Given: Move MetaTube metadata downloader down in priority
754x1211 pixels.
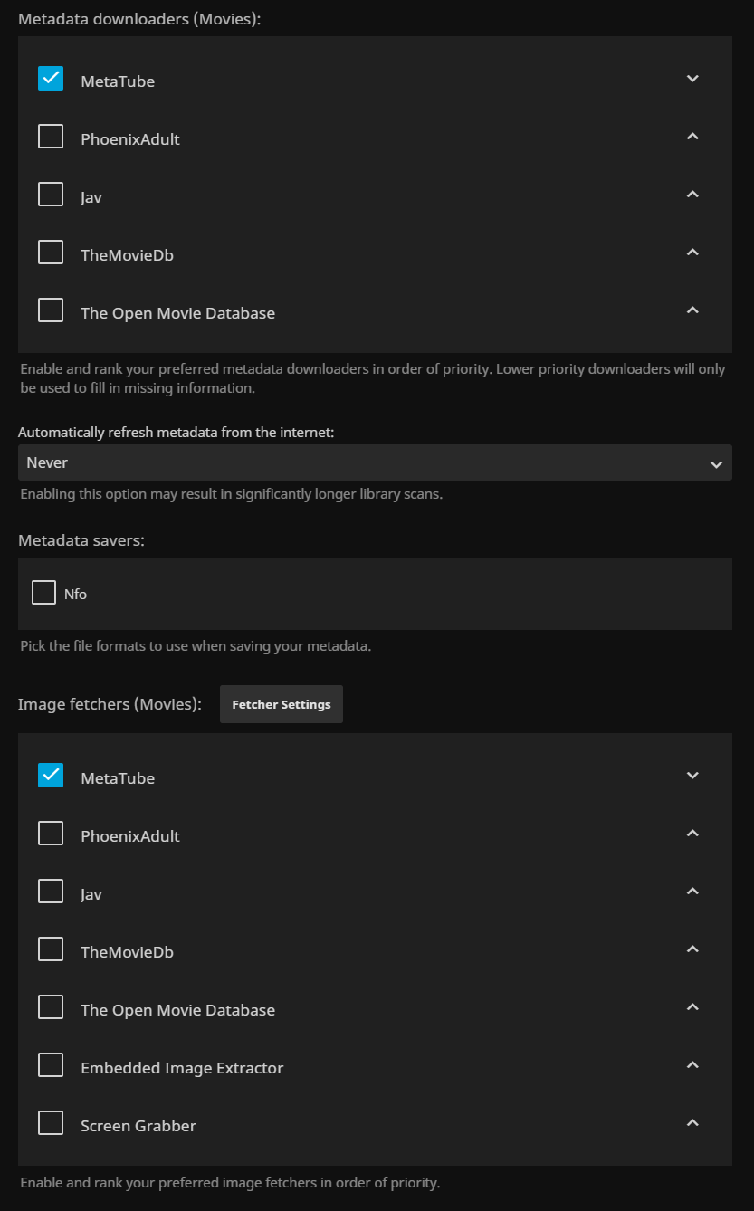Looking at the screenshot, I should (692, 80).
